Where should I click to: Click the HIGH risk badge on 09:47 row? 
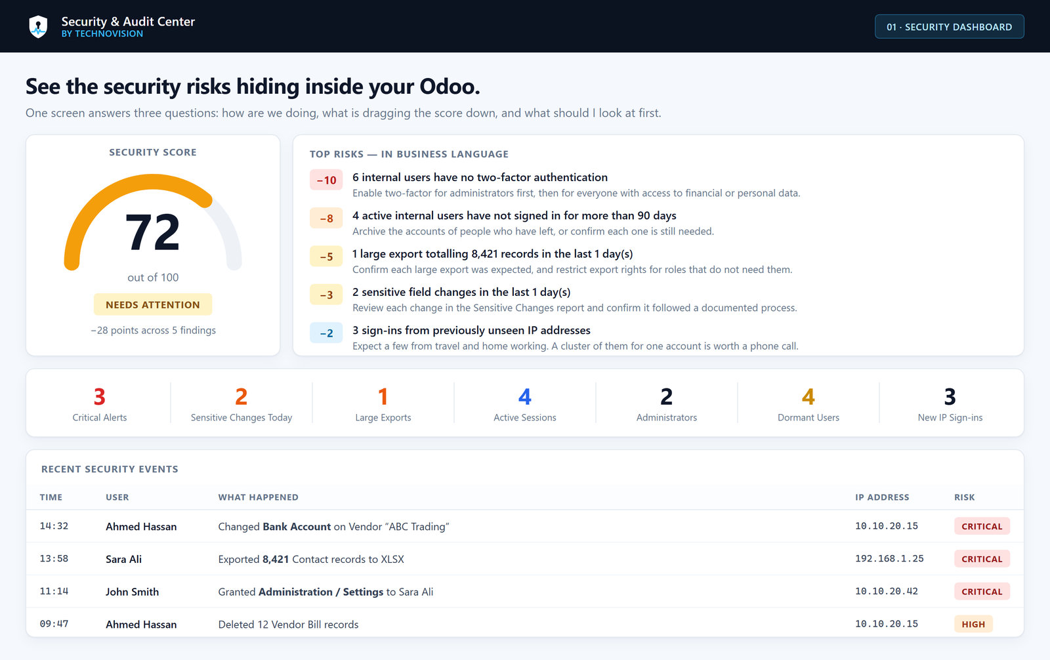tap(973, 624)
